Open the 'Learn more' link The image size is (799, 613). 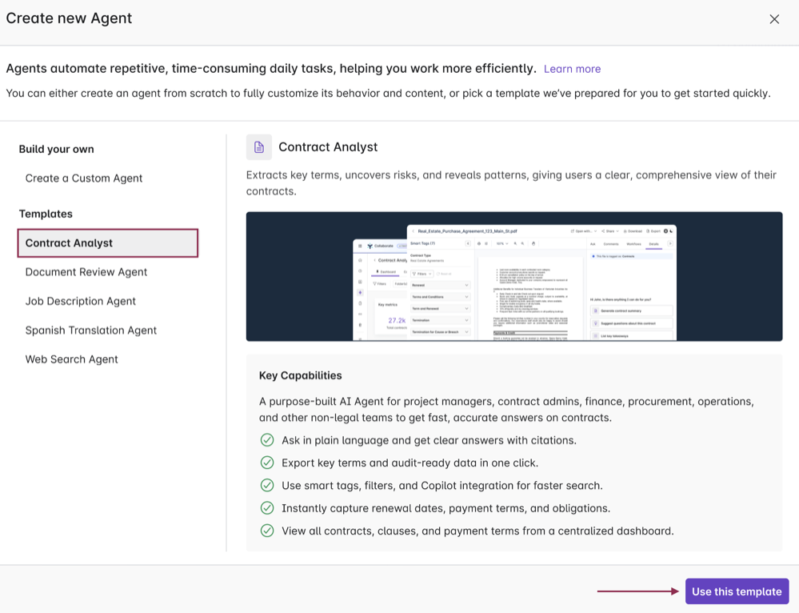(572, 69)
